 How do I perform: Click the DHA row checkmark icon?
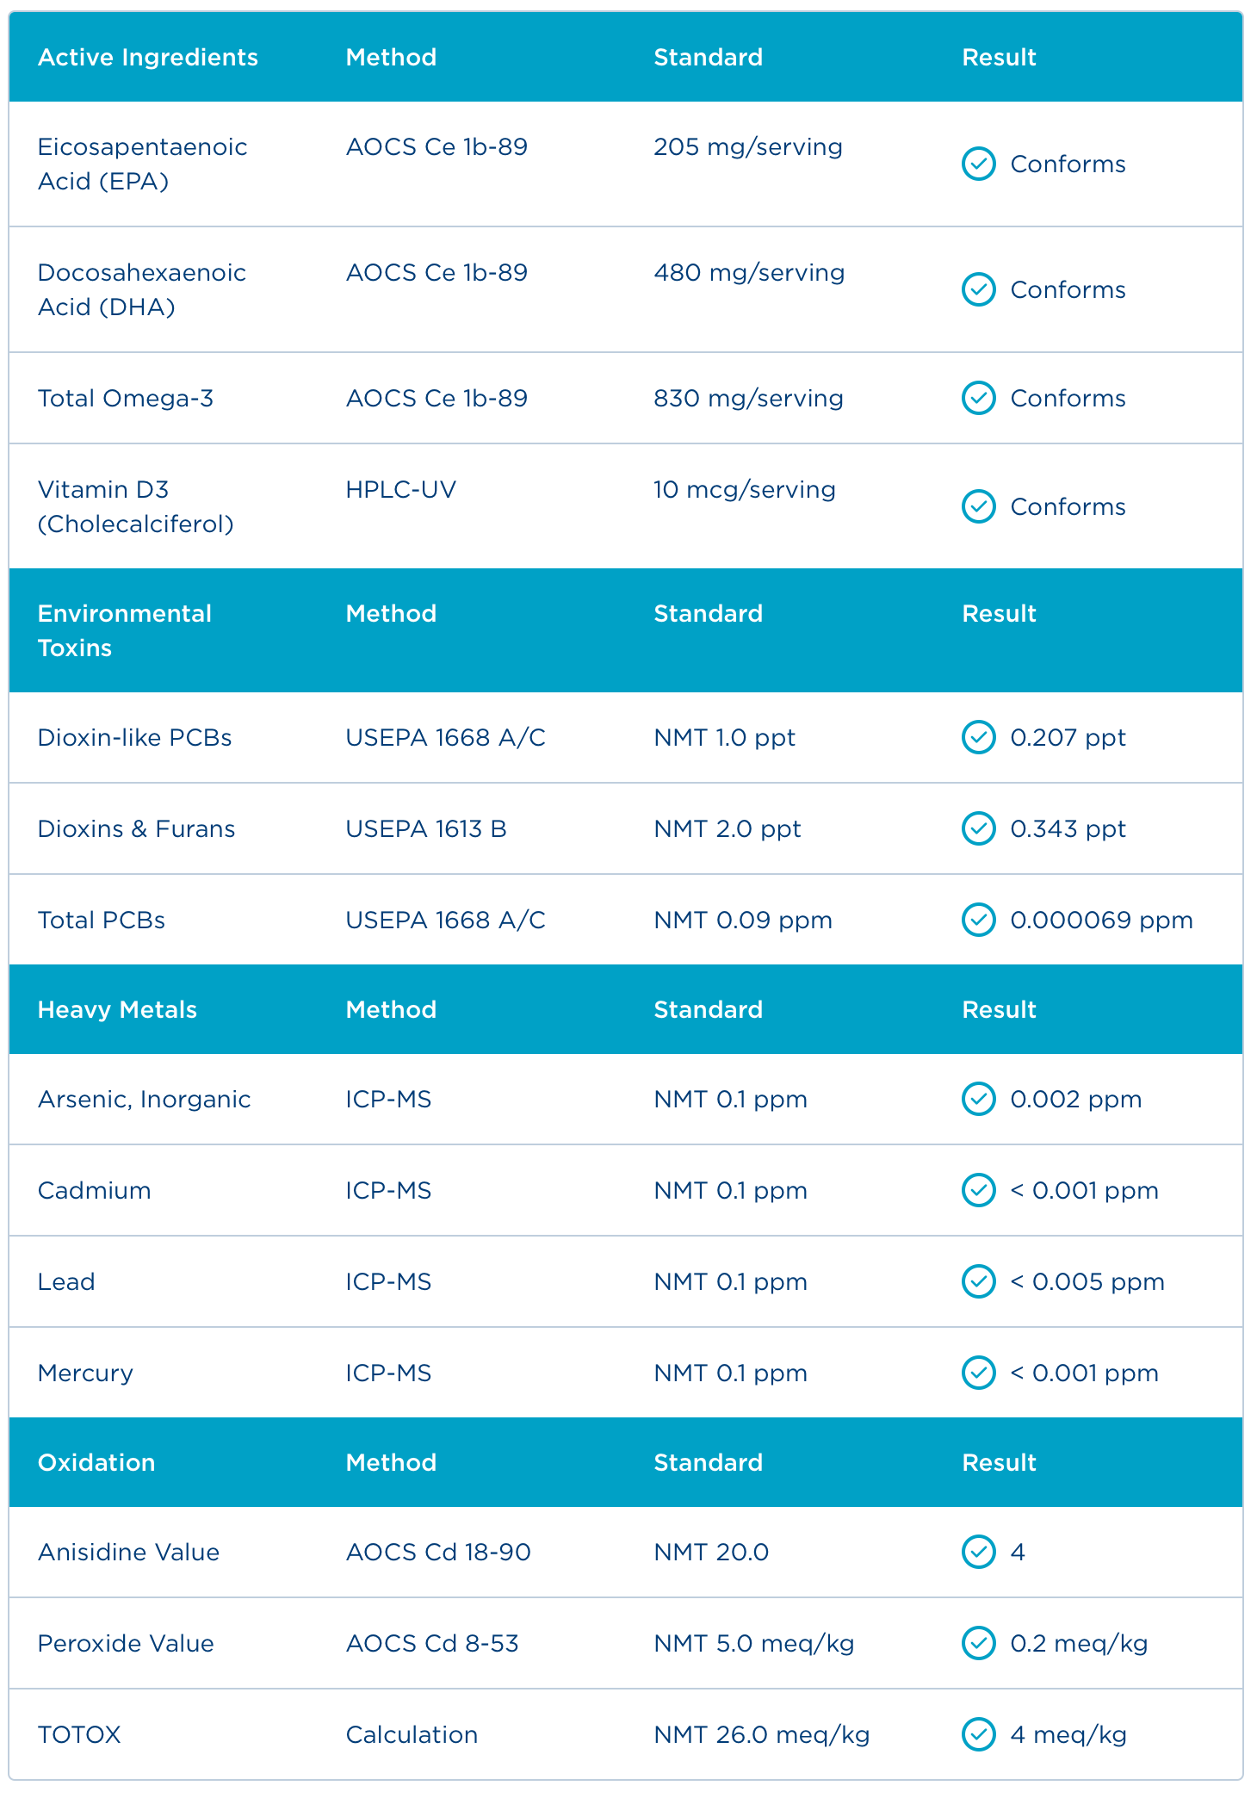(978, 289)
